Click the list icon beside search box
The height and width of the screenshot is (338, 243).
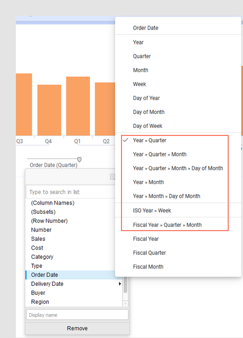pos(113,177)
